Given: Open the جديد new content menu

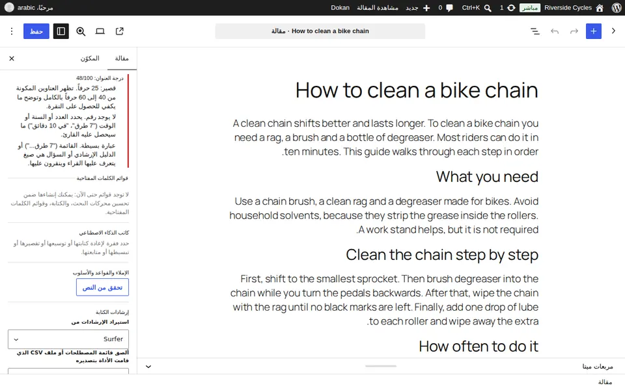Looking at the screenshot, I should [418, 8].
